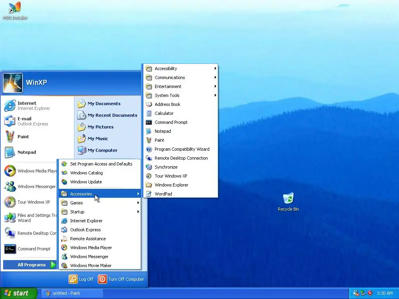The image size is (399, 299).
Task: Click Tour Windows XP in left pane
Action: point(30,202)
